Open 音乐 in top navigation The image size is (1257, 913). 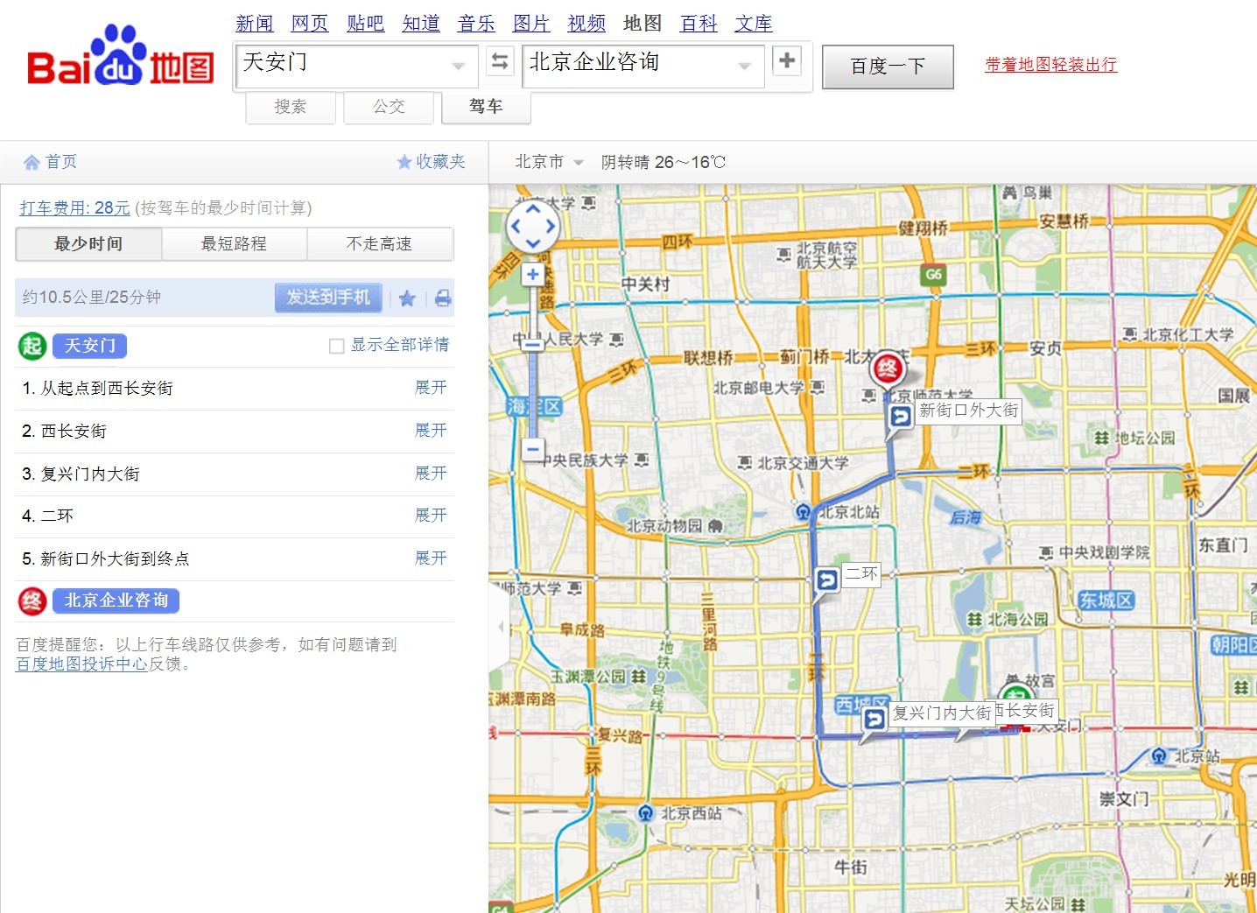[476, 24]
